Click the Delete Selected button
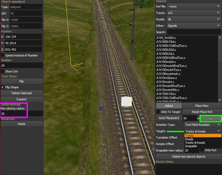 (22, 93)
